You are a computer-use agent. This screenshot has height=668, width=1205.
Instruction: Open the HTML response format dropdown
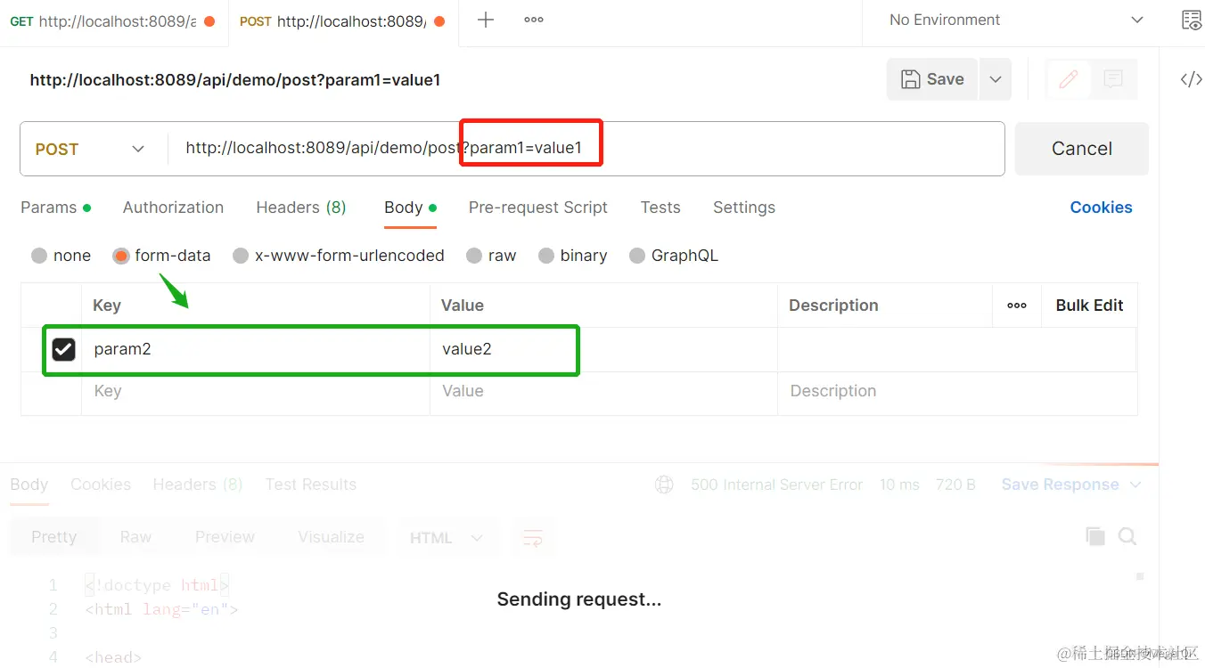(447, 538)
